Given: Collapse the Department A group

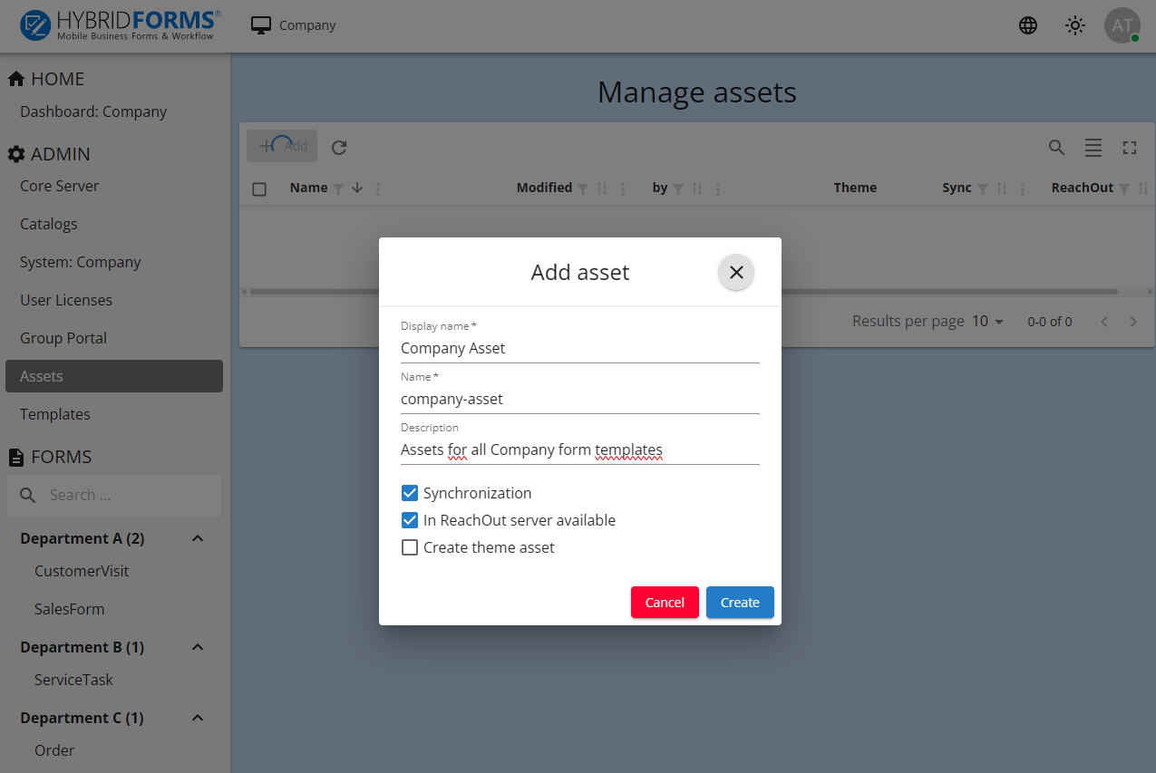Looking at the screenshot, I should coord(198,538).
